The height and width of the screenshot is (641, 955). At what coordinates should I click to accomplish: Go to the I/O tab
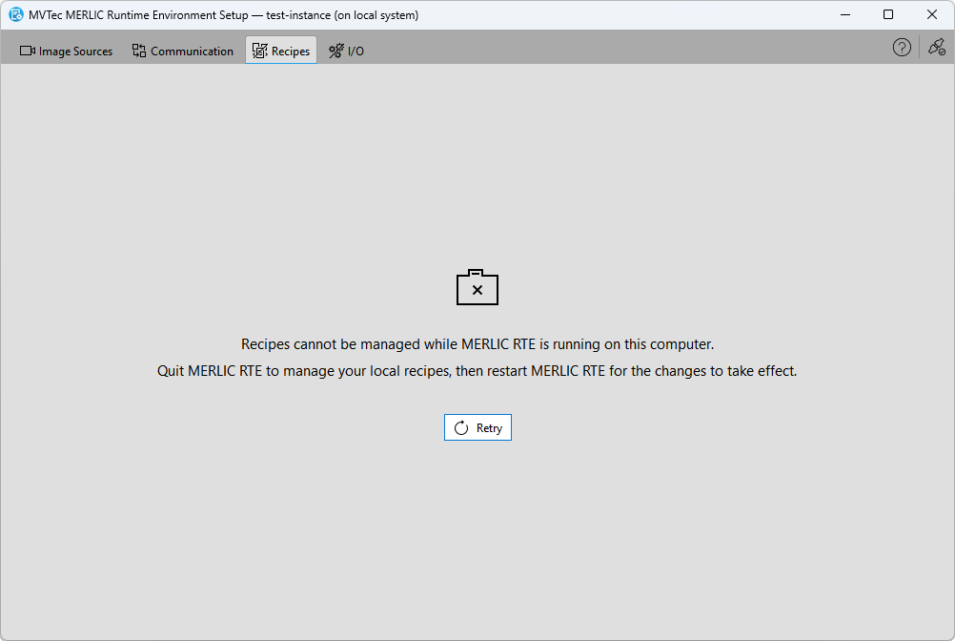click(x=347, y=51)
